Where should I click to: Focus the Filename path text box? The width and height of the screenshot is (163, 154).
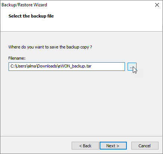(x=67, y=66)
